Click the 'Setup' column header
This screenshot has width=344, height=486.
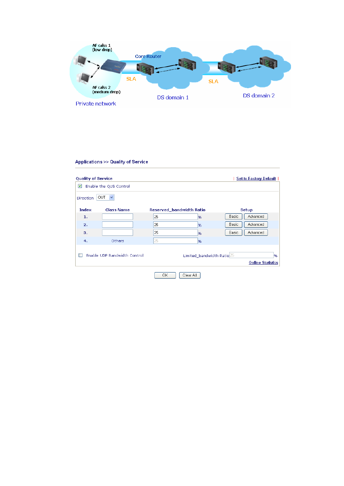click(x=247, y=210)
